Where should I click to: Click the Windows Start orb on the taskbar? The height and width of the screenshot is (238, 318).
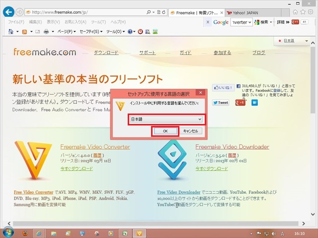(x=7, y=232)
